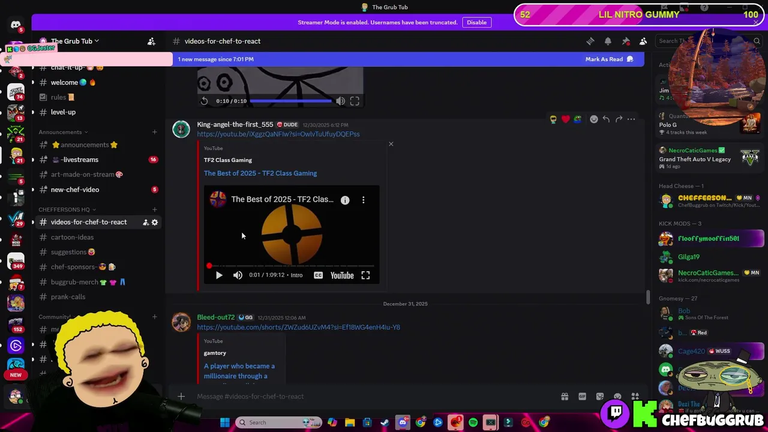Add channel to Announcements category plus
768x432 pixels.
point(154,132)
